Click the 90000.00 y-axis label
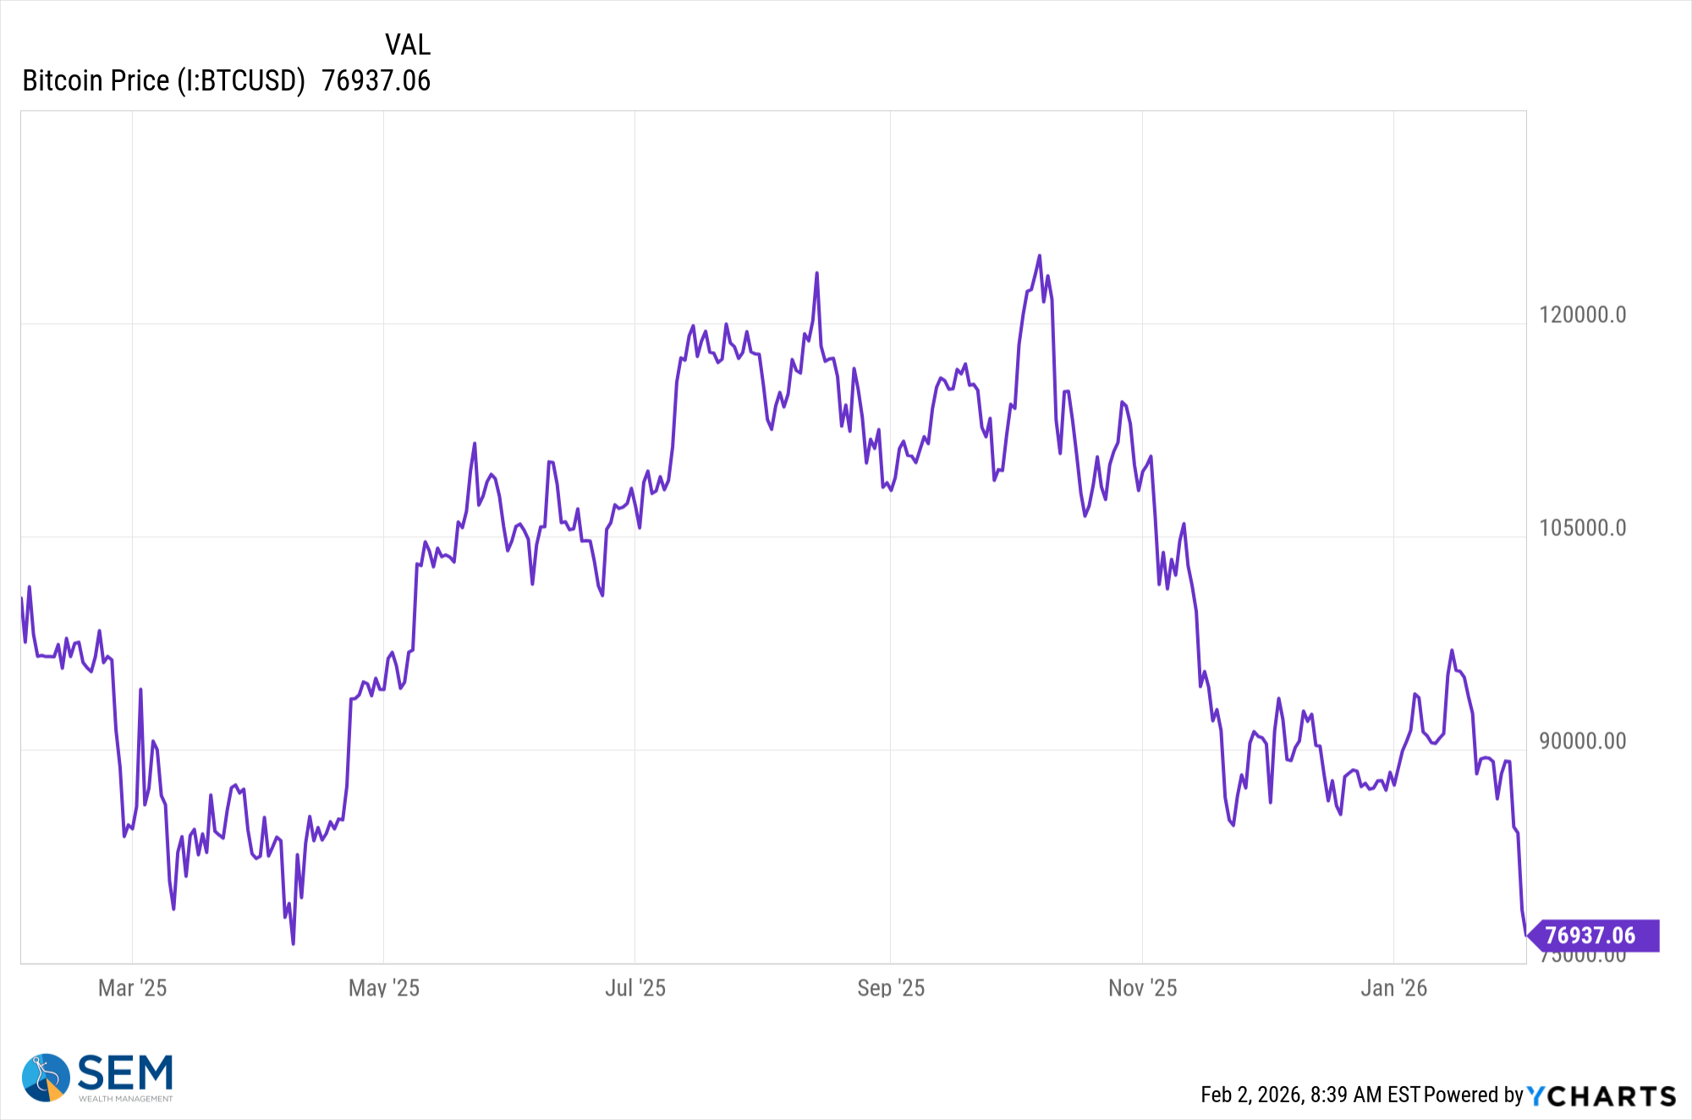The height and width of the screenshot is (1120, 1692). click(1582, 742)
